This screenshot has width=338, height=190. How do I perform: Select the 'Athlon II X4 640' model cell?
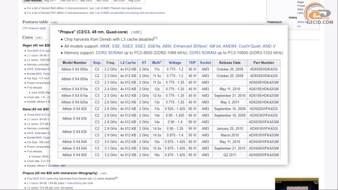(x=74, y=142)
